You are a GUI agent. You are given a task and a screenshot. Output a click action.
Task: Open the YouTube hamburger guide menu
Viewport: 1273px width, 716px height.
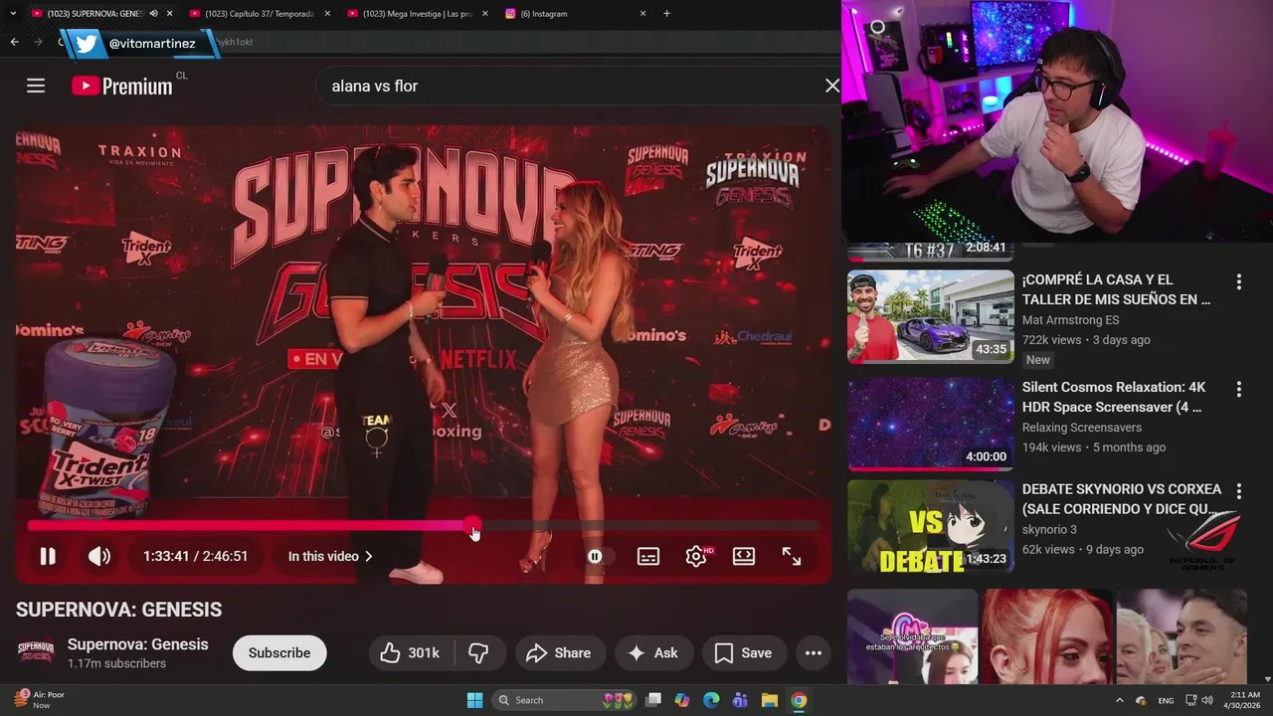pos(36,86)
